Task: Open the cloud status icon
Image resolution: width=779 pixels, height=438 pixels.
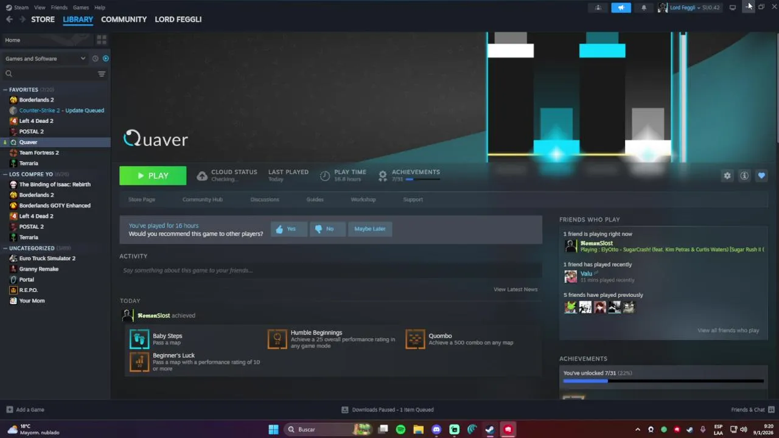Action: [x=202, y=176]
